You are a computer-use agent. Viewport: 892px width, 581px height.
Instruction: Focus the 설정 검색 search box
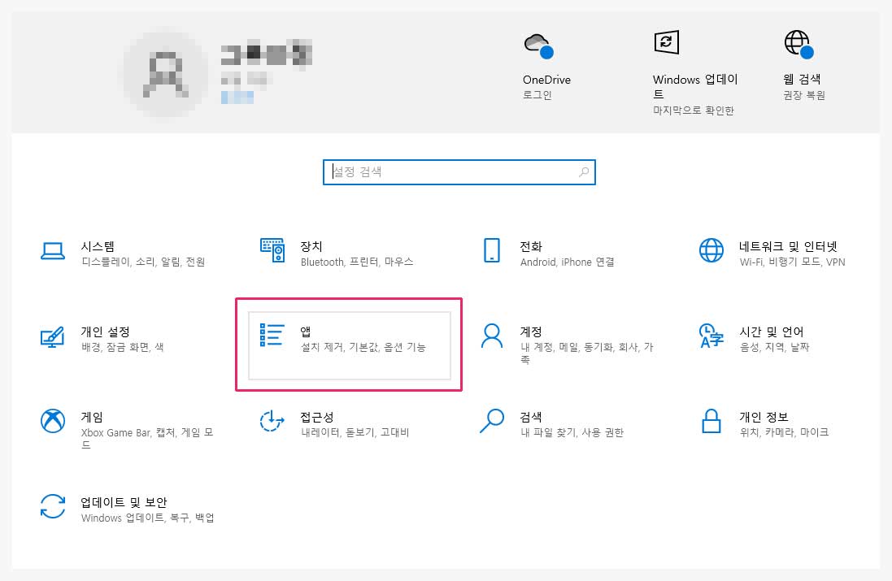tap(451, 172)
